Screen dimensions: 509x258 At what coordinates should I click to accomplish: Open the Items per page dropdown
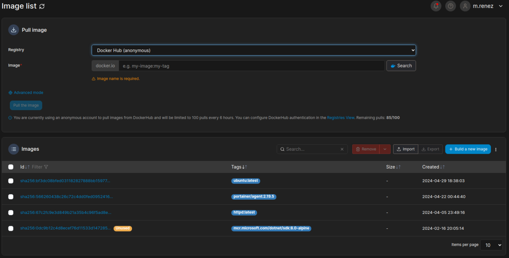coord(491,245)
